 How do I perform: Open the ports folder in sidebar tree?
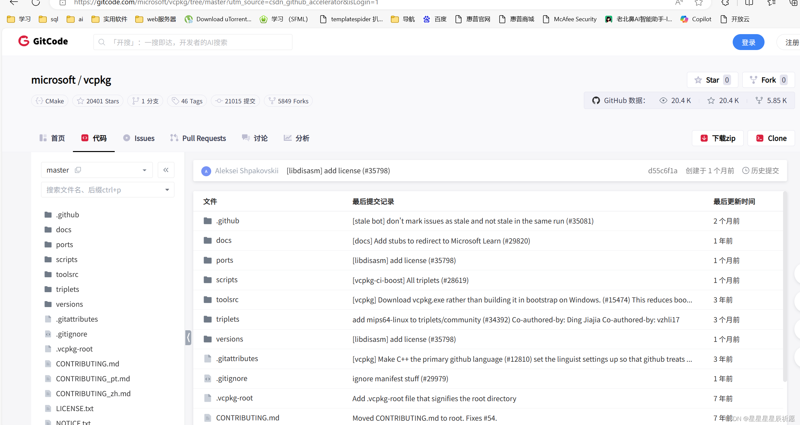tap(64, 244)
